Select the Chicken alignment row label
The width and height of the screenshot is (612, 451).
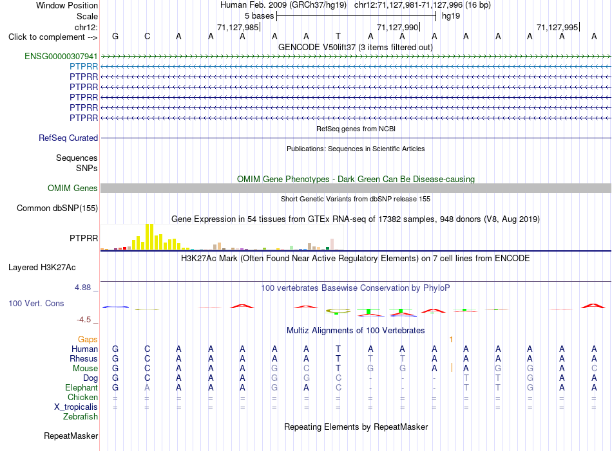pos(82,397)
